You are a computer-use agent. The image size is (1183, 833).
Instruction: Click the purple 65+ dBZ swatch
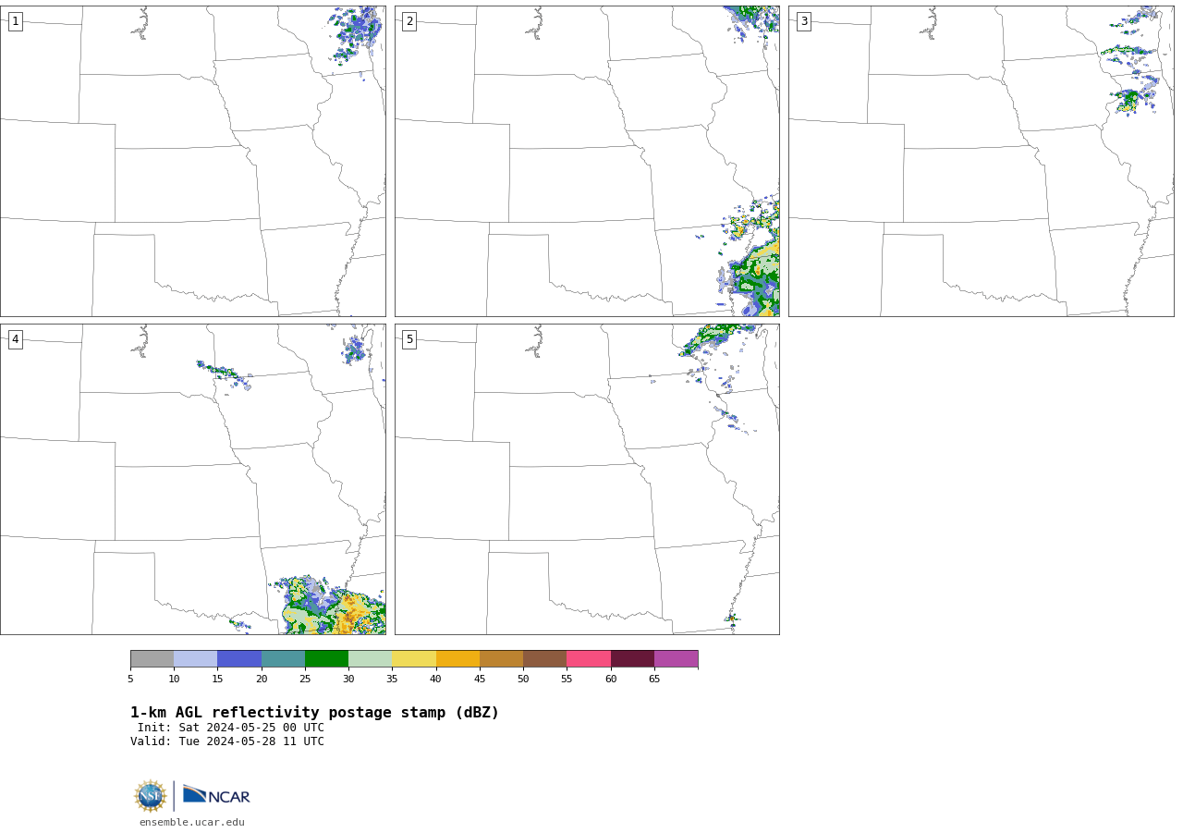click(x=676, y=658)
